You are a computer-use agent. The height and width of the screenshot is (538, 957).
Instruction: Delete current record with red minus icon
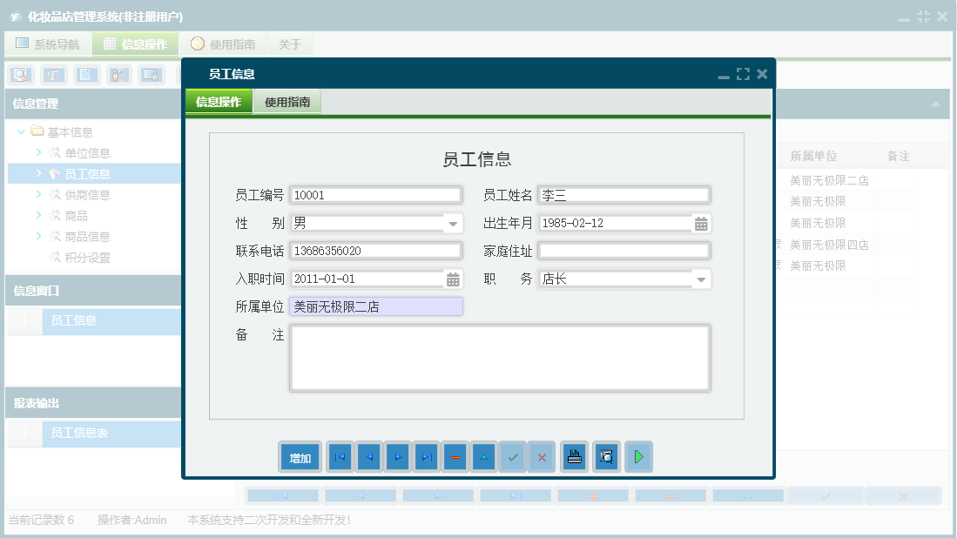[x=455, y=456]
